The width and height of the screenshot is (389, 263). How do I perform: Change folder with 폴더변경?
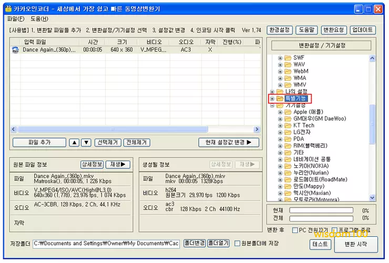click(x=194, y=244)
